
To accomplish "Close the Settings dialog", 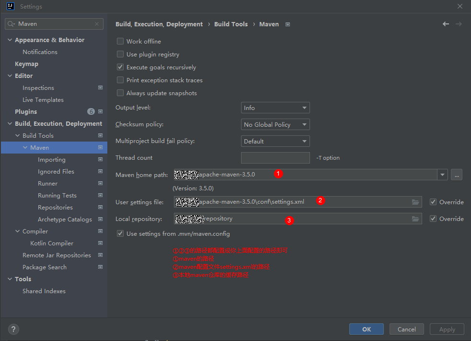I will (x=460, y=6).
